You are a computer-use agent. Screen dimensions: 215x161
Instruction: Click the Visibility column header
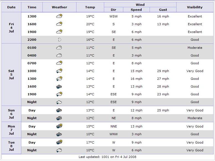coord(194,7)
